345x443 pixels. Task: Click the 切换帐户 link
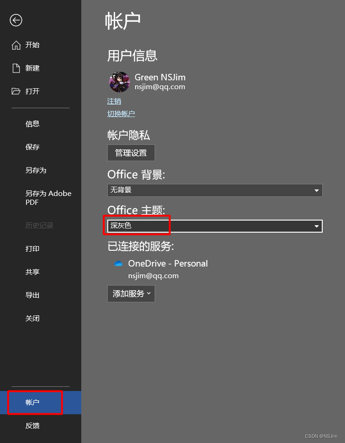pos(121,114)
